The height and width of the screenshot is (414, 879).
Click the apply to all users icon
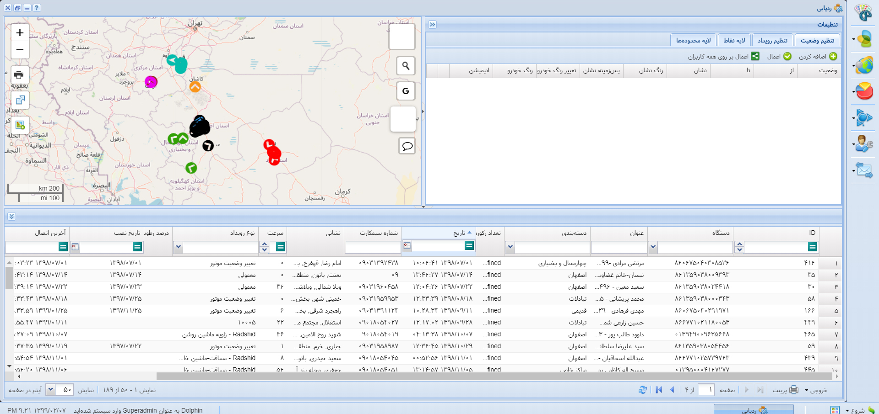(x=755, y=56)
